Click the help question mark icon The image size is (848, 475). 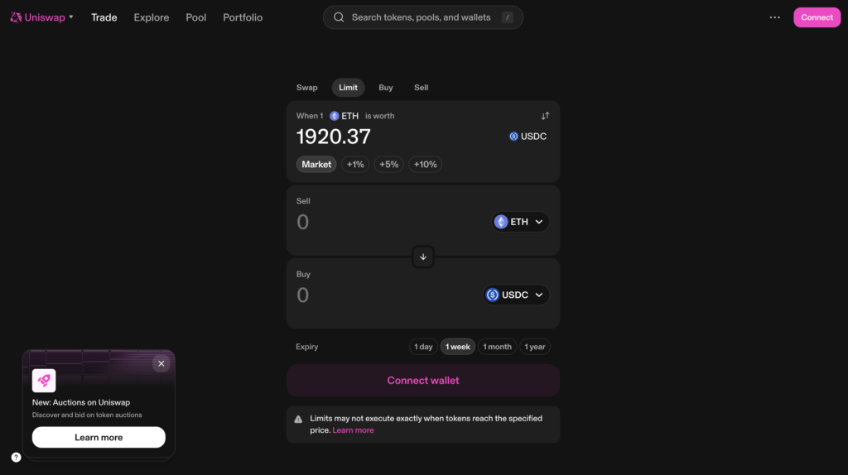[16, 457]
